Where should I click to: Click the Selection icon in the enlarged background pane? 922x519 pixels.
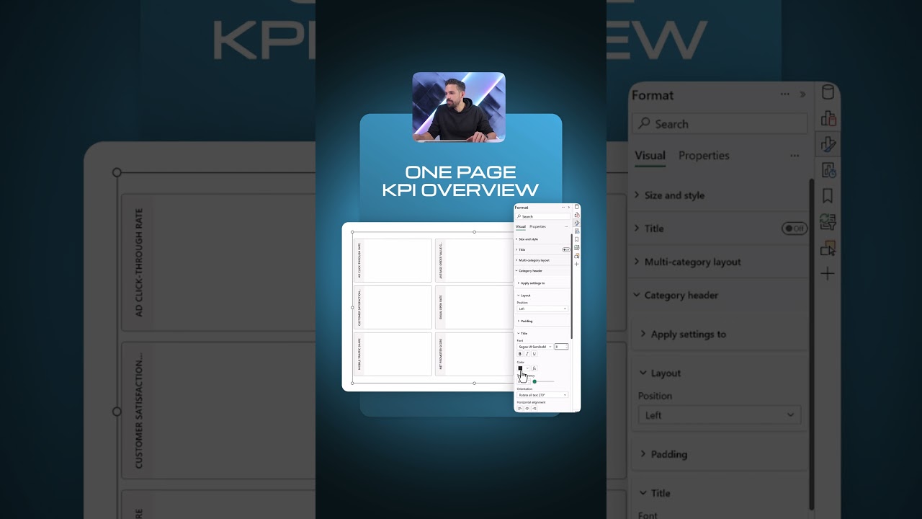coord(828,248)
